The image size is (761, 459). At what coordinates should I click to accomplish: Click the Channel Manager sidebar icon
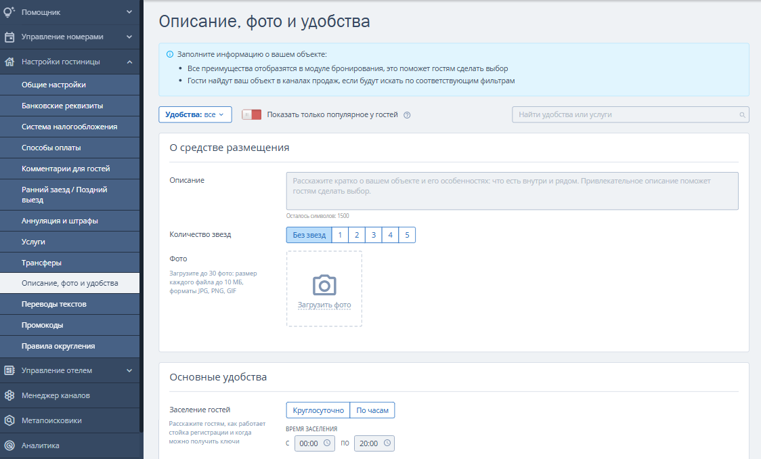(9, 395)
